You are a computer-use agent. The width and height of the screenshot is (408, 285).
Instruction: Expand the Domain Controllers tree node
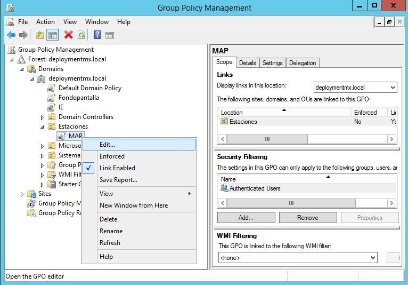click(x=43, y=117)
